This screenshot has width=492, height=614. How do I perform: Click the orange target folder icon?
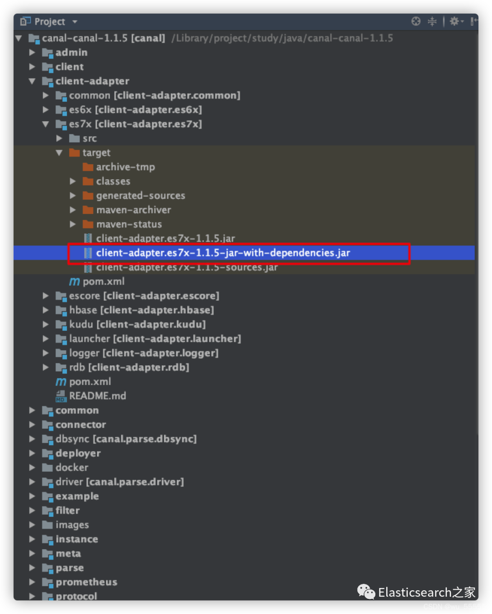pyautogui.click(x=74, y=152)
